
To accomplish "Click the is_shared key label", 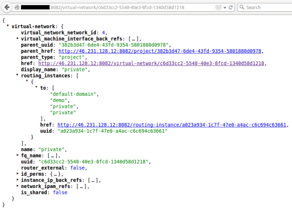I will tap(34, 192).
